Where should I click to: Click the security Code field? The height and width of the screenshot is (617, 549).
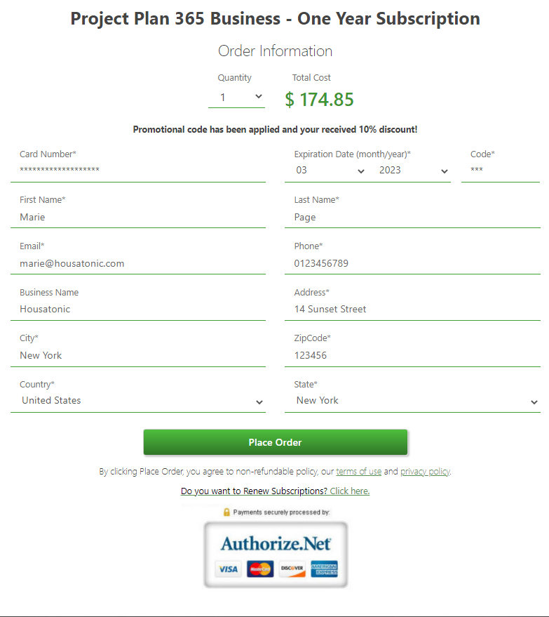pyautogui.click(x=501, y=171)
